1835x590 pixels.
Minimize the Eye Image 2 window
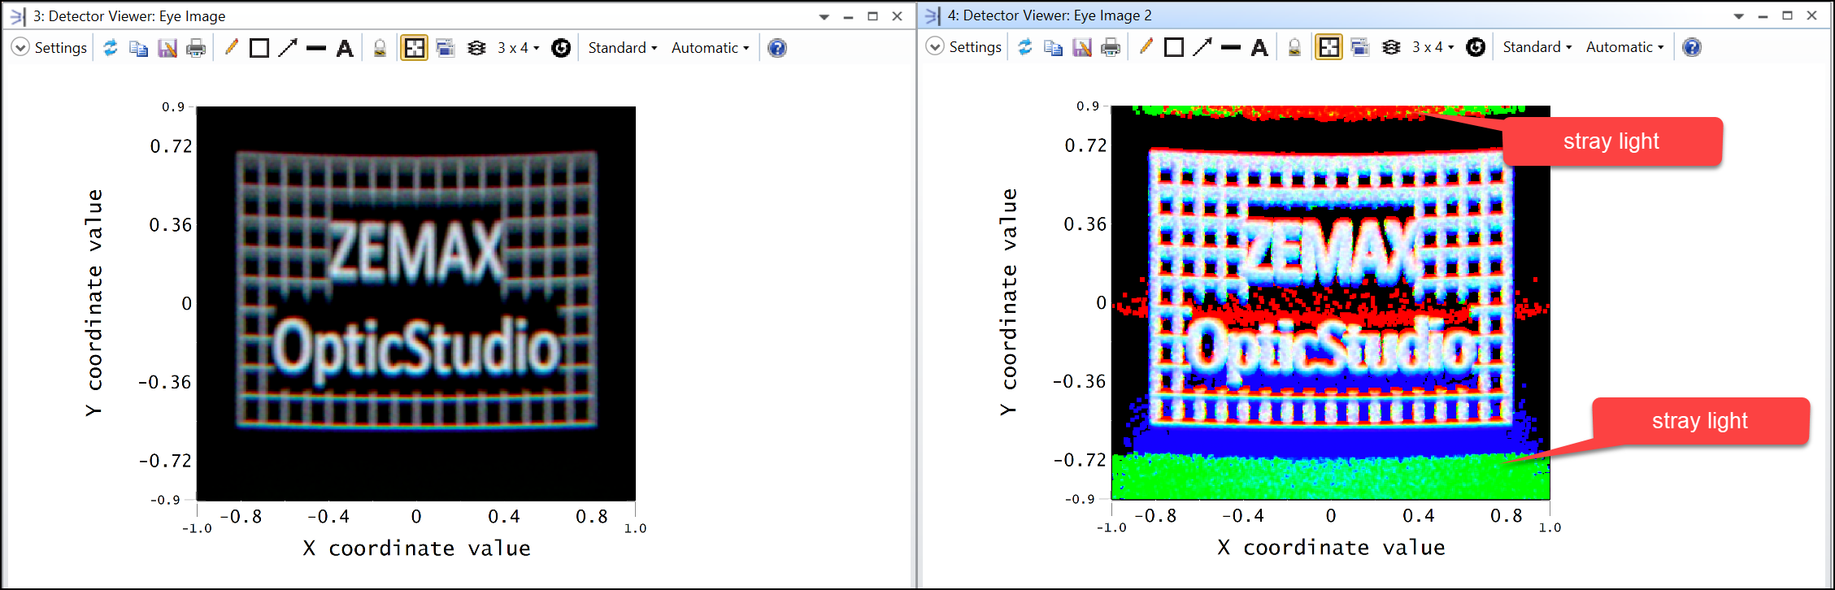pos(1763,15)
